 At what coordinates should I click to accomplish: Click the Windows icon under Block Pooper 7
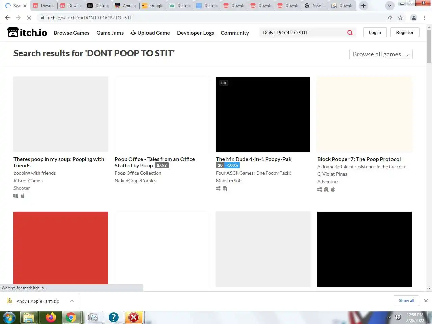[320, 190]
